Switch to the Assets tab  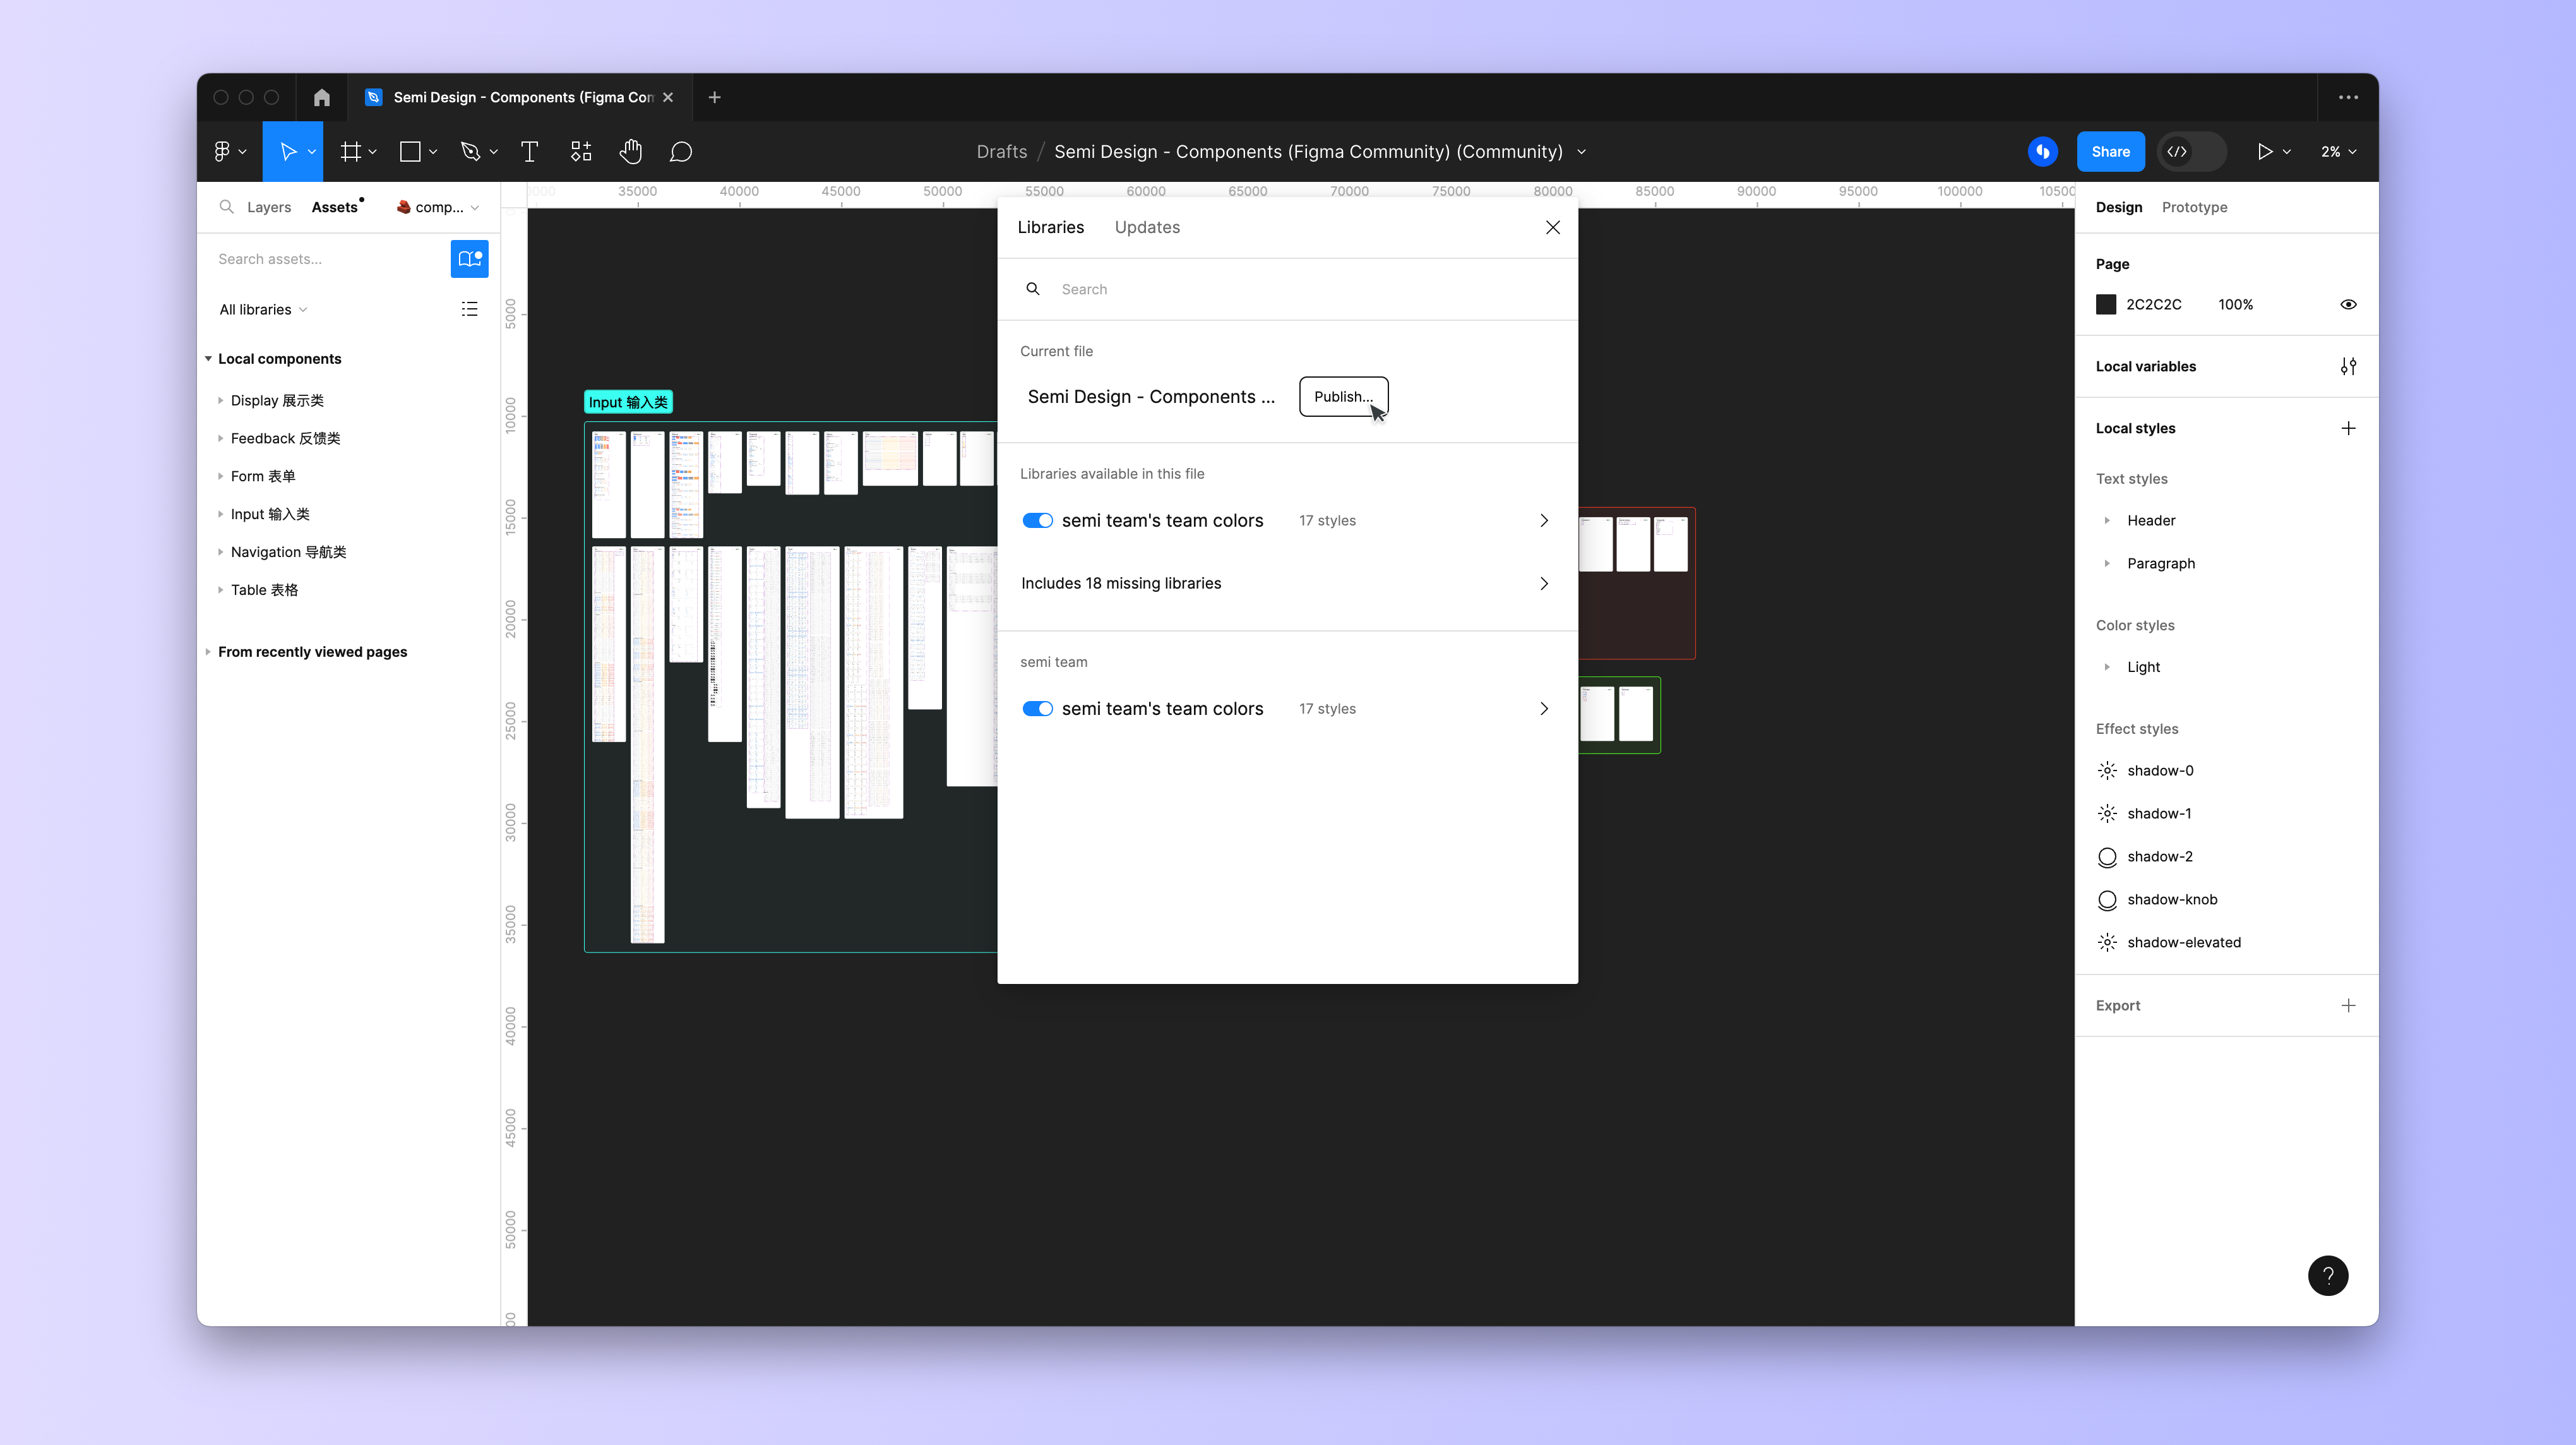(x=334, y=207)
